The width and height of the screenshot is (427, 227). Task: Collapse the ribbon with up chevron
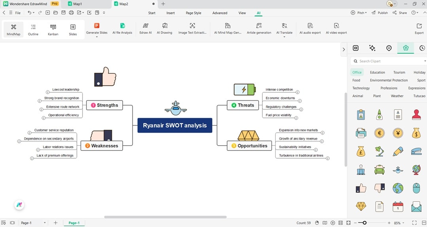pyautogui.click(x=425, y=13)
